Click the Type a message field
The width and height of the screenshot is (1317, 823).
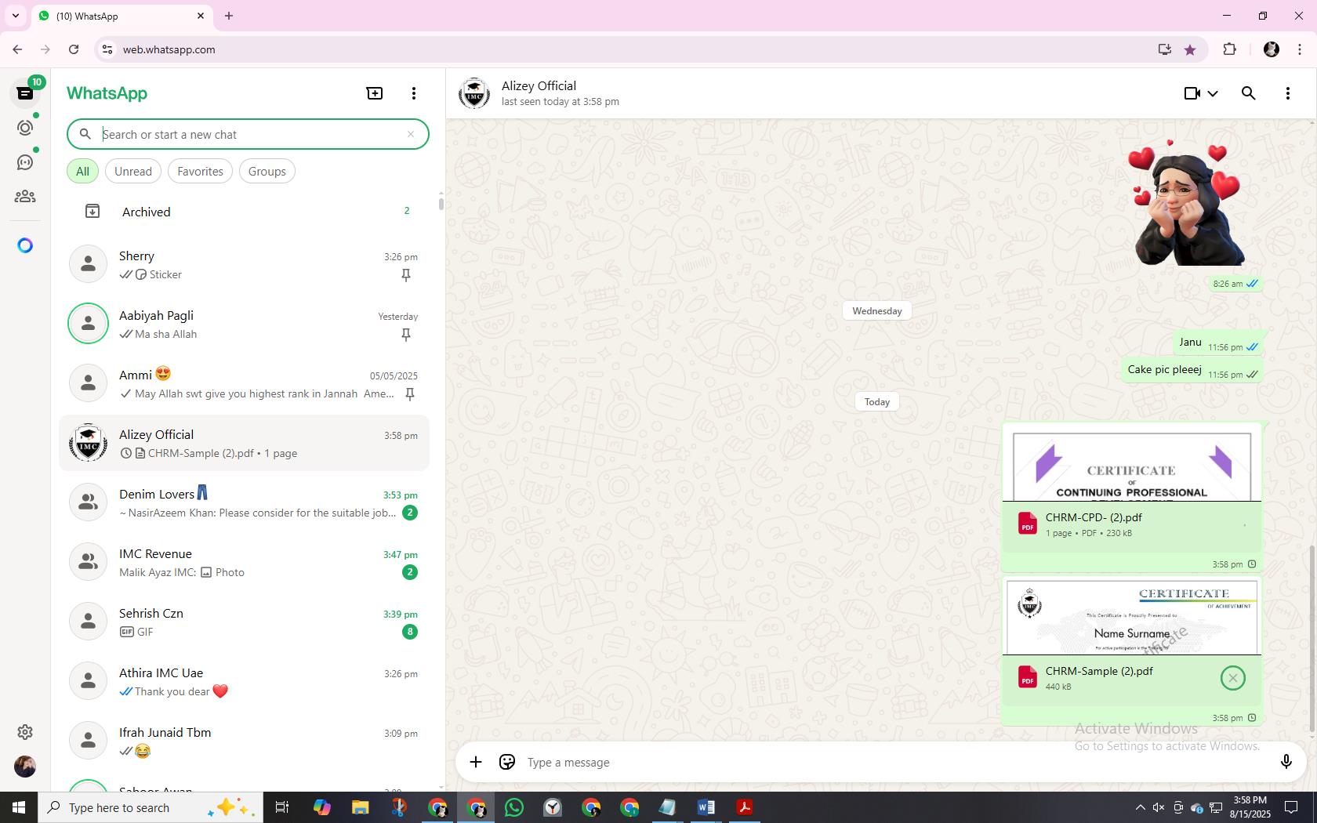pyautogui.click(x=894, y=762)
